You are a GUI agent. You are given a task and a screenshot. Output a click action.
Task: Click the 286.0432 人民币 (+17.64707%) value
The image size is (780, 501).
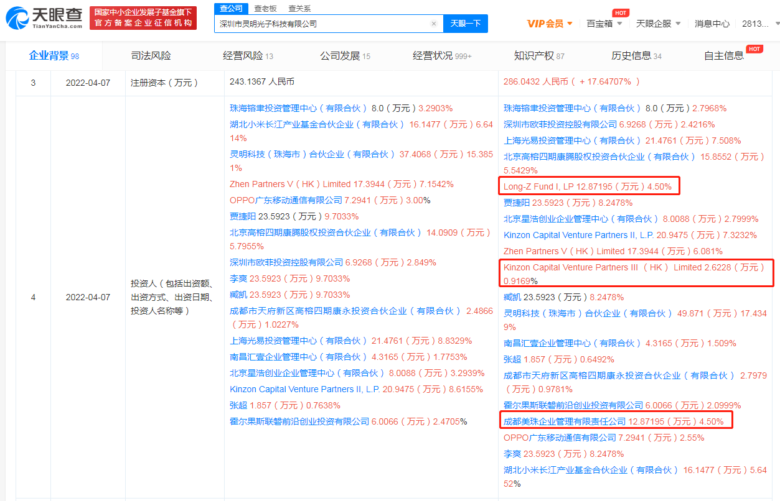(571, 81)
